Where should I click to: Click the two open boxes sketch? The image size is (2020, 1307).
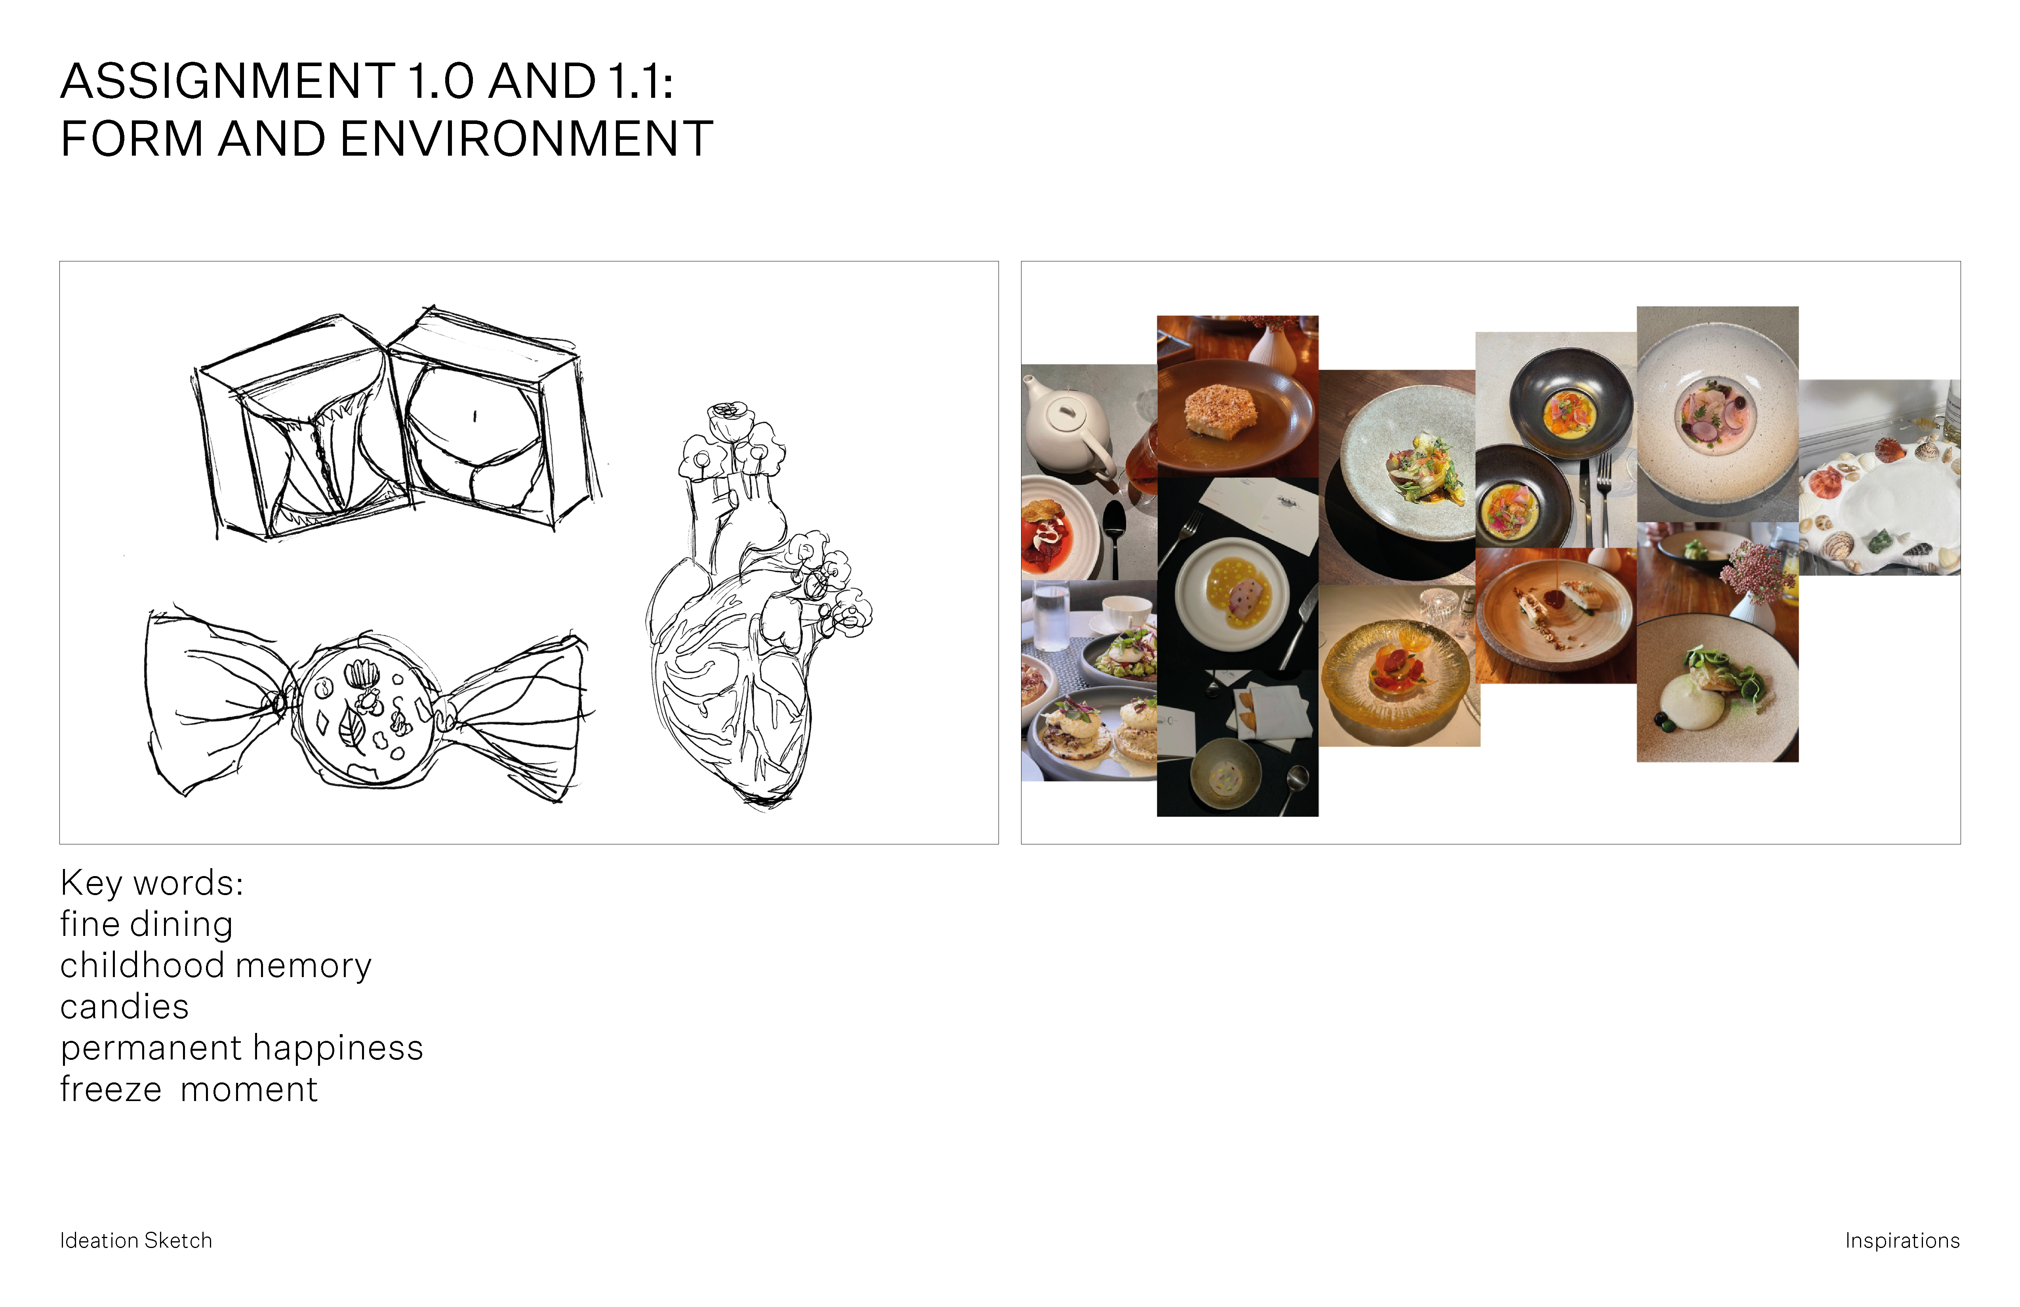pyautogui.click(x=396, y=424)
